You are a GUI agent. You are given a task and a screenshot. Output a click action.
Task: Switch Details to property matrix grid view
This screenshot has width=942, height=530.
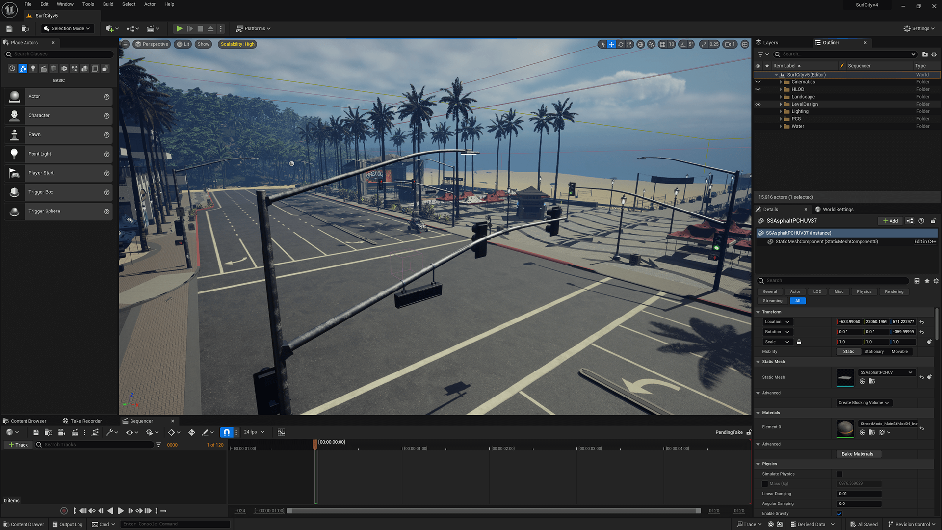[917, 281]
